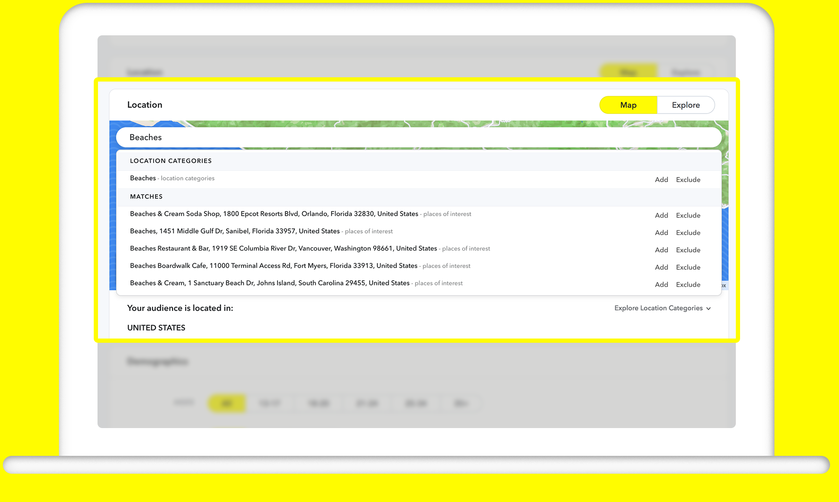Screen dimensions: 839x502
Task: Add Beaches, 1451 Middle Gulf Dr, Sanibel
Action: tap(661, 233)
